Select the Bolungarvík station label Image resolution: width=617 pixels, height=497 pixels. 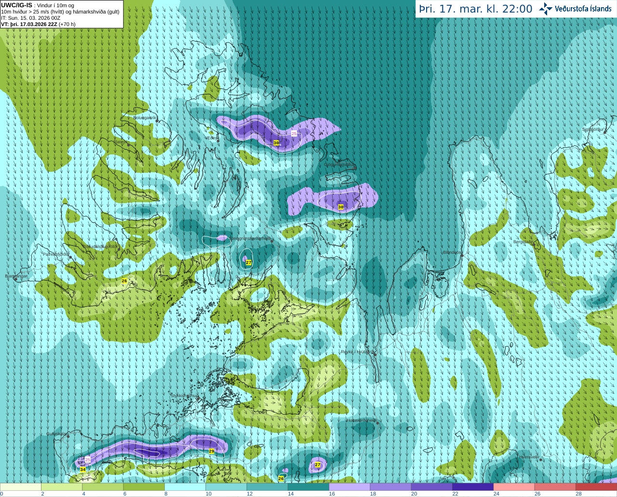click(x=145, y=118)
